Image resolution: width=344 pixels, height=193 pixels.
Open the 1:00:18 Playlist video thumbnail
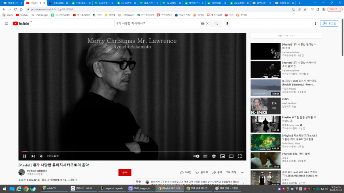[265, 124]
